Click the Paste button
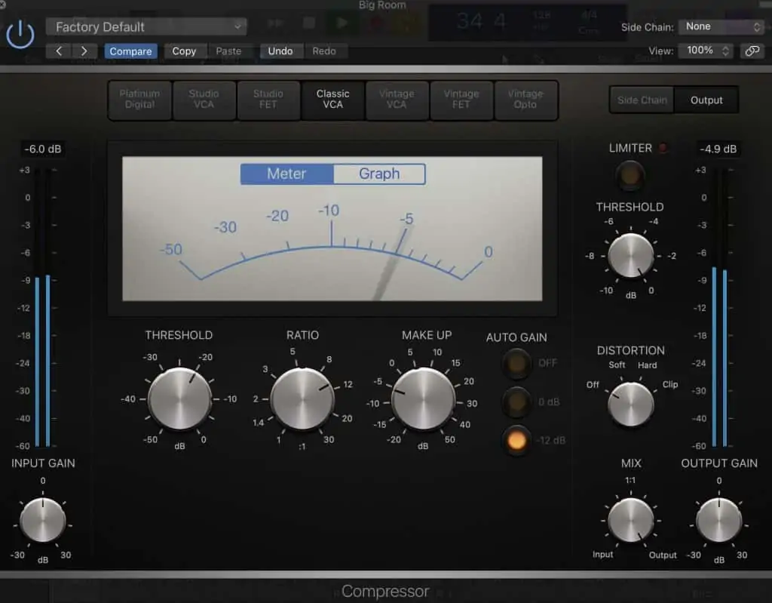772x603 pixels. [x=228, y=51]
